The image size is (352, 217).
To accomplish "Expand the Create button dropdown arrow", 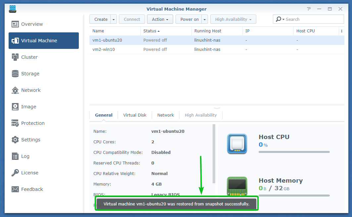I will [114, 19].
